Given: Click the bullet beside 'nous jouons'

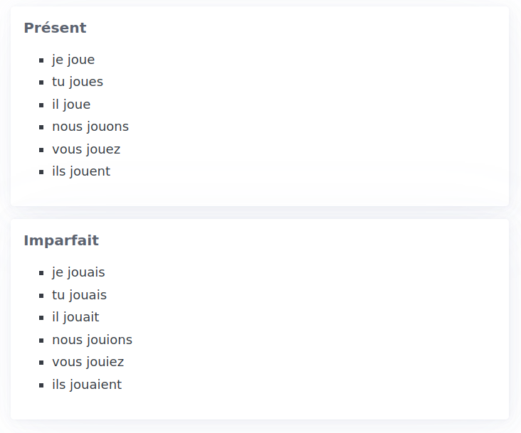Looking at the screenshot, I should (x=41, y=127).
